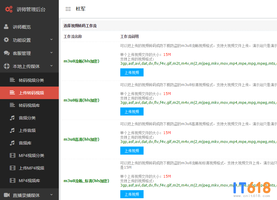The height and width of the screenshot is (200, 277).
Task: Click 上传视频 button for m3u8高清
Action: (x=132, y=150)
